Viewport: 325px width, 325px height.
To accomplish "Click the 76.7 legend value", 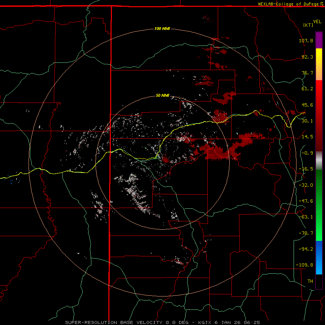I will [307, 73].
